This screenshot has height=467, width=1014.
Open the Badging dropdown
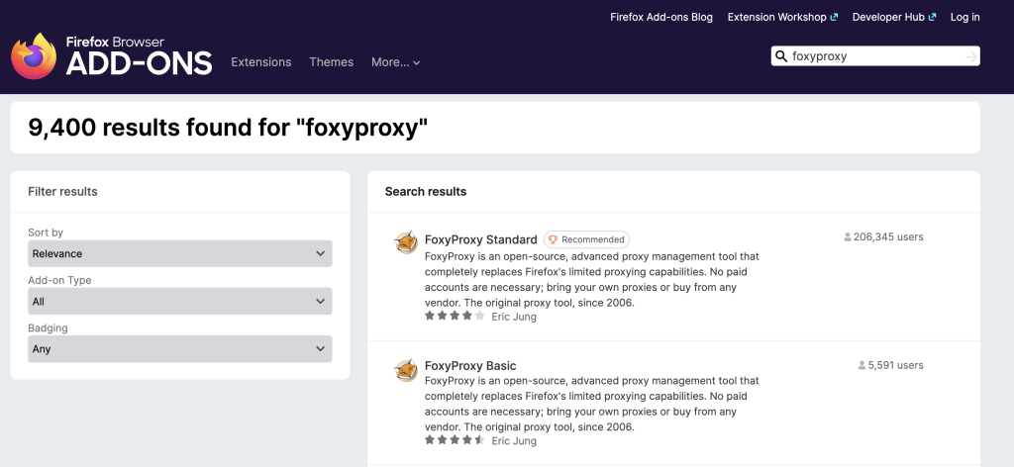tap(179, 348)
